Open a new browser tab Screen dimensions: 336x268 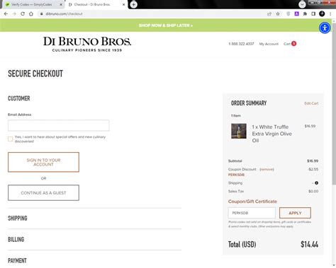point(133,4)
